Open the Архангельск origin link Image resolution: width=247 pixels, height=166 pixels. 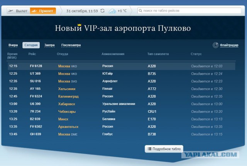click(68, 127)
